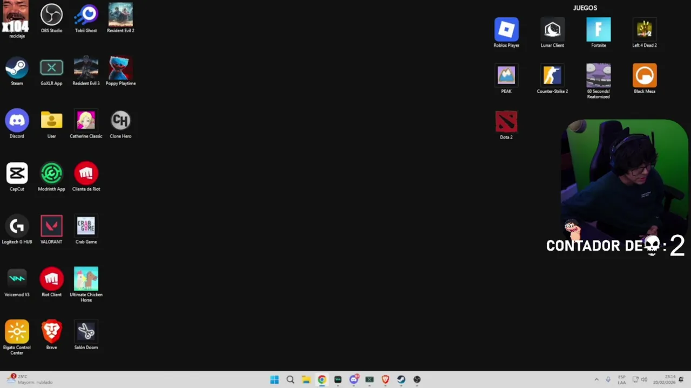Open the Salón Doom shortcut
This screenshot has height=388, width=691.
click(86, 335)
